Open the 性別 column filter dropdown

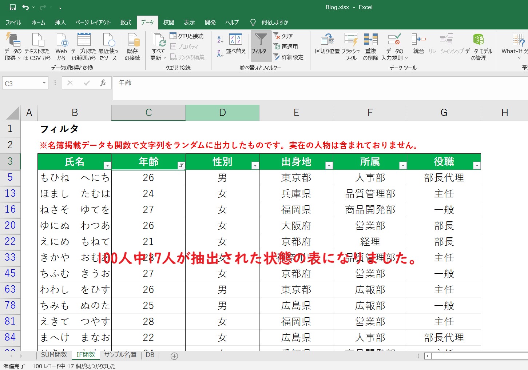(x=255, y=166)
